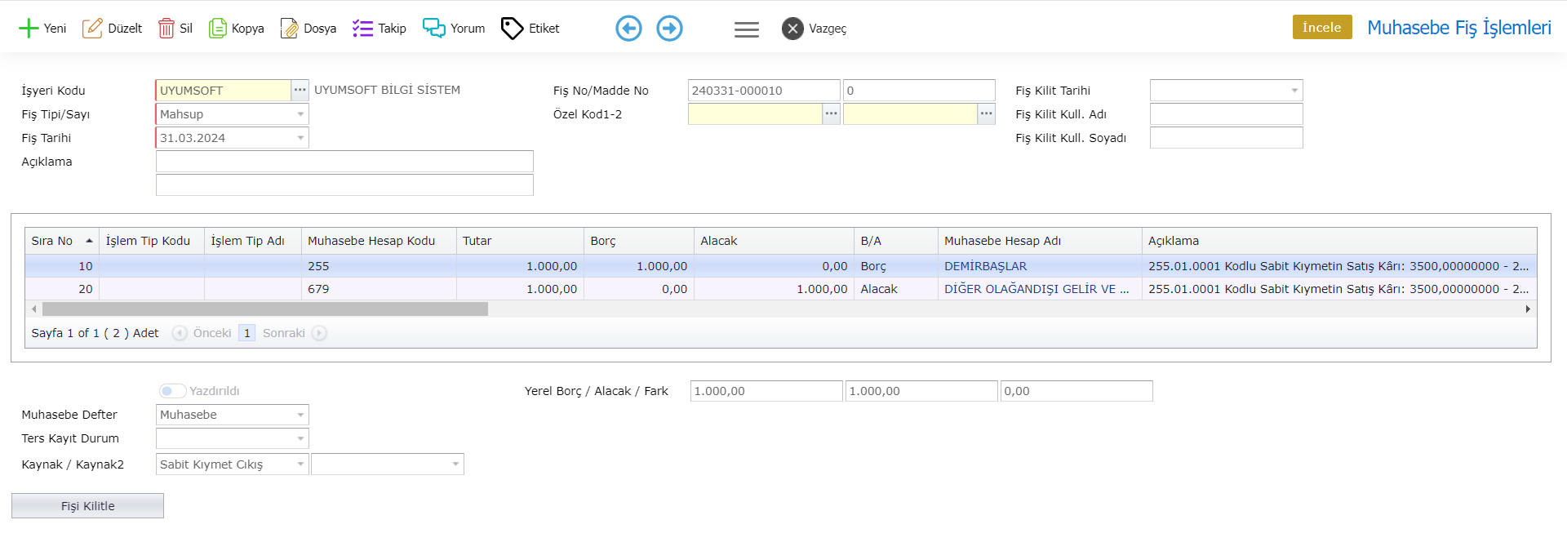
Task: Open the Fiş Tarihi date dropdown
Action: 300,138
